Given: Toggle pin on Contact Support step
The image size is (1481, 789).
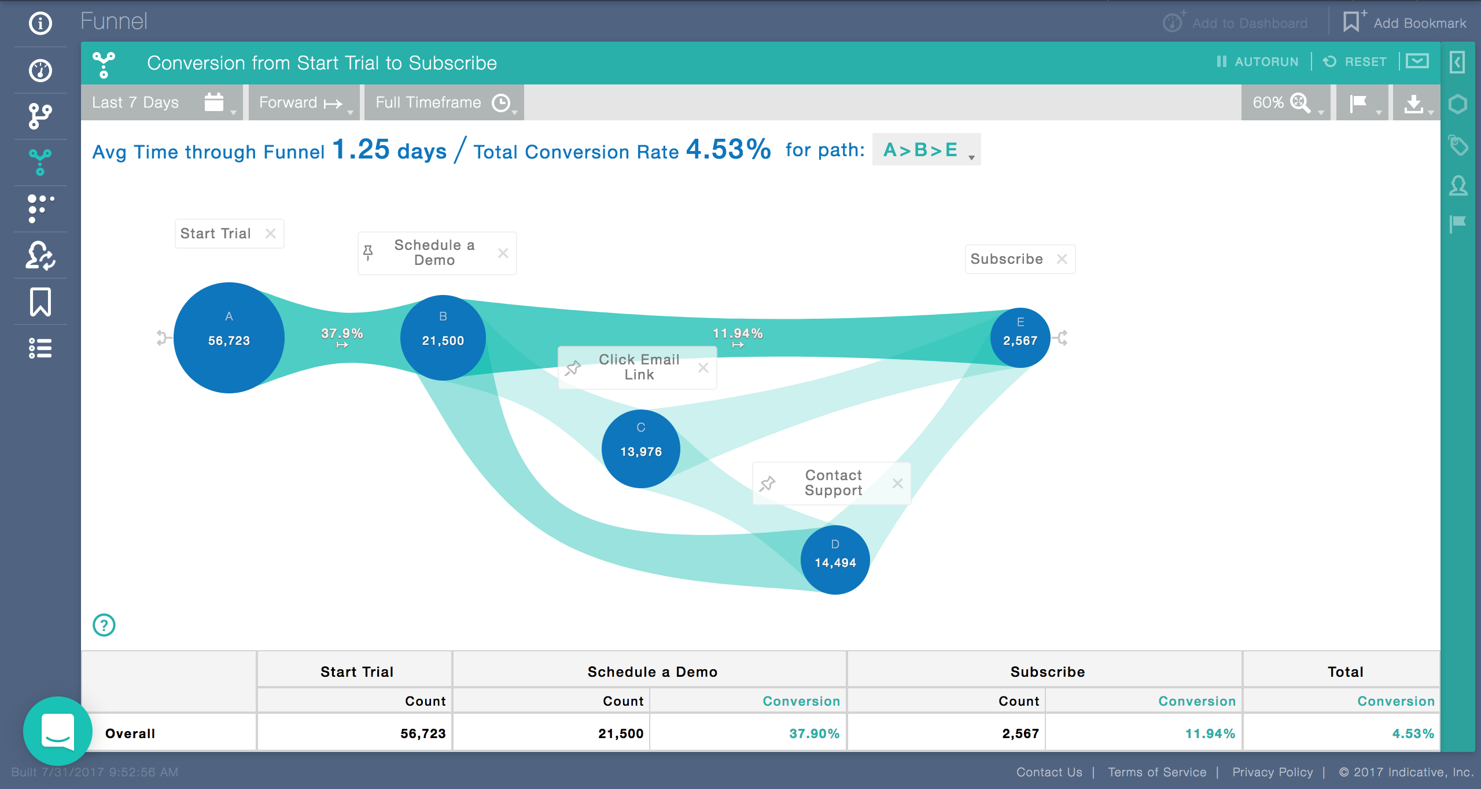Looking at the screenshot, I should 768,484.
